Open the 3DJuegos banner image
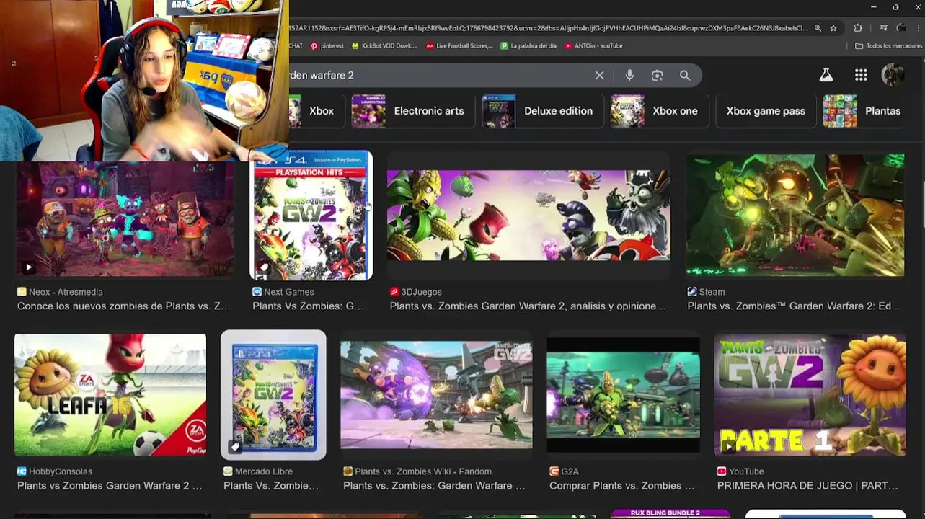 click(x=528, y=215)
